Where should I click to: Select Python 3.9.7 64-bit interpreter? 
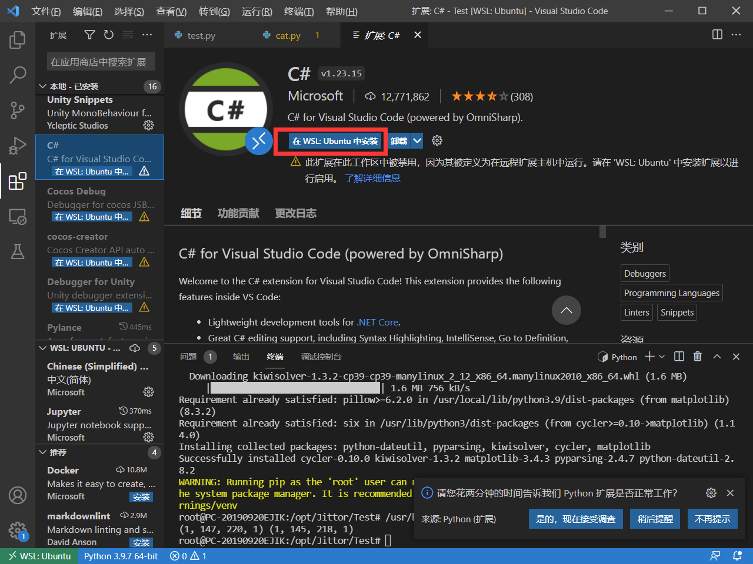tap(121, 556)
